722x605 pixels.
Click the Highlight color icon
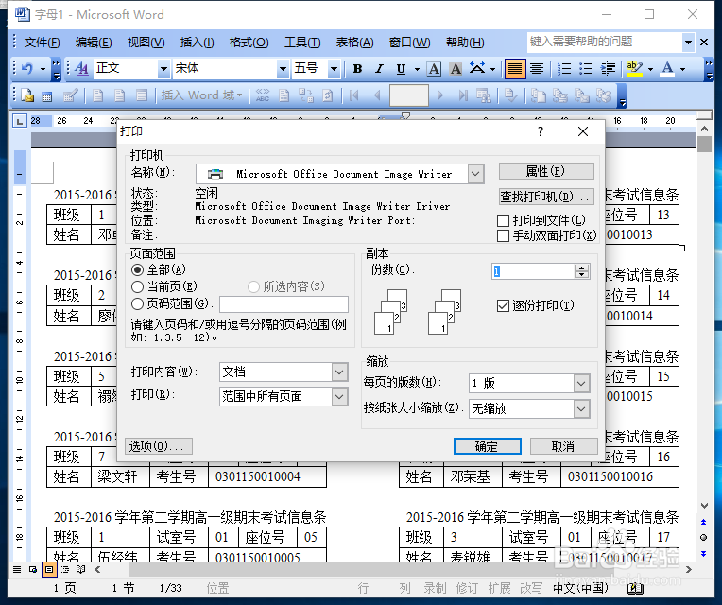634,69
